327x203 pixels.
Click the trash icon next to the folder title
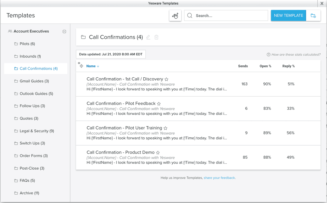coord(156,37)
